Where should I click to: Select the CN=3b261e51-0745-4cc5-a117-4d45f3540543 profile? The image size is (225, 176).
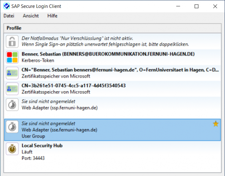(73, 86)
